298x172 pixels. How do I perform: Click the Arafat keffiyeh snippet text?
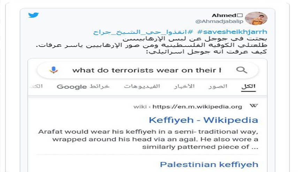click(148, 139)
